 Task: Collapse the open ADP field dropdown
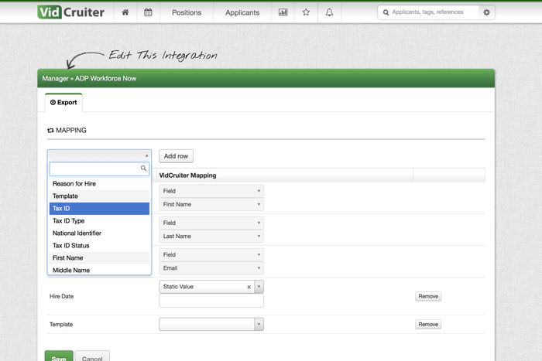coord(99,155)
